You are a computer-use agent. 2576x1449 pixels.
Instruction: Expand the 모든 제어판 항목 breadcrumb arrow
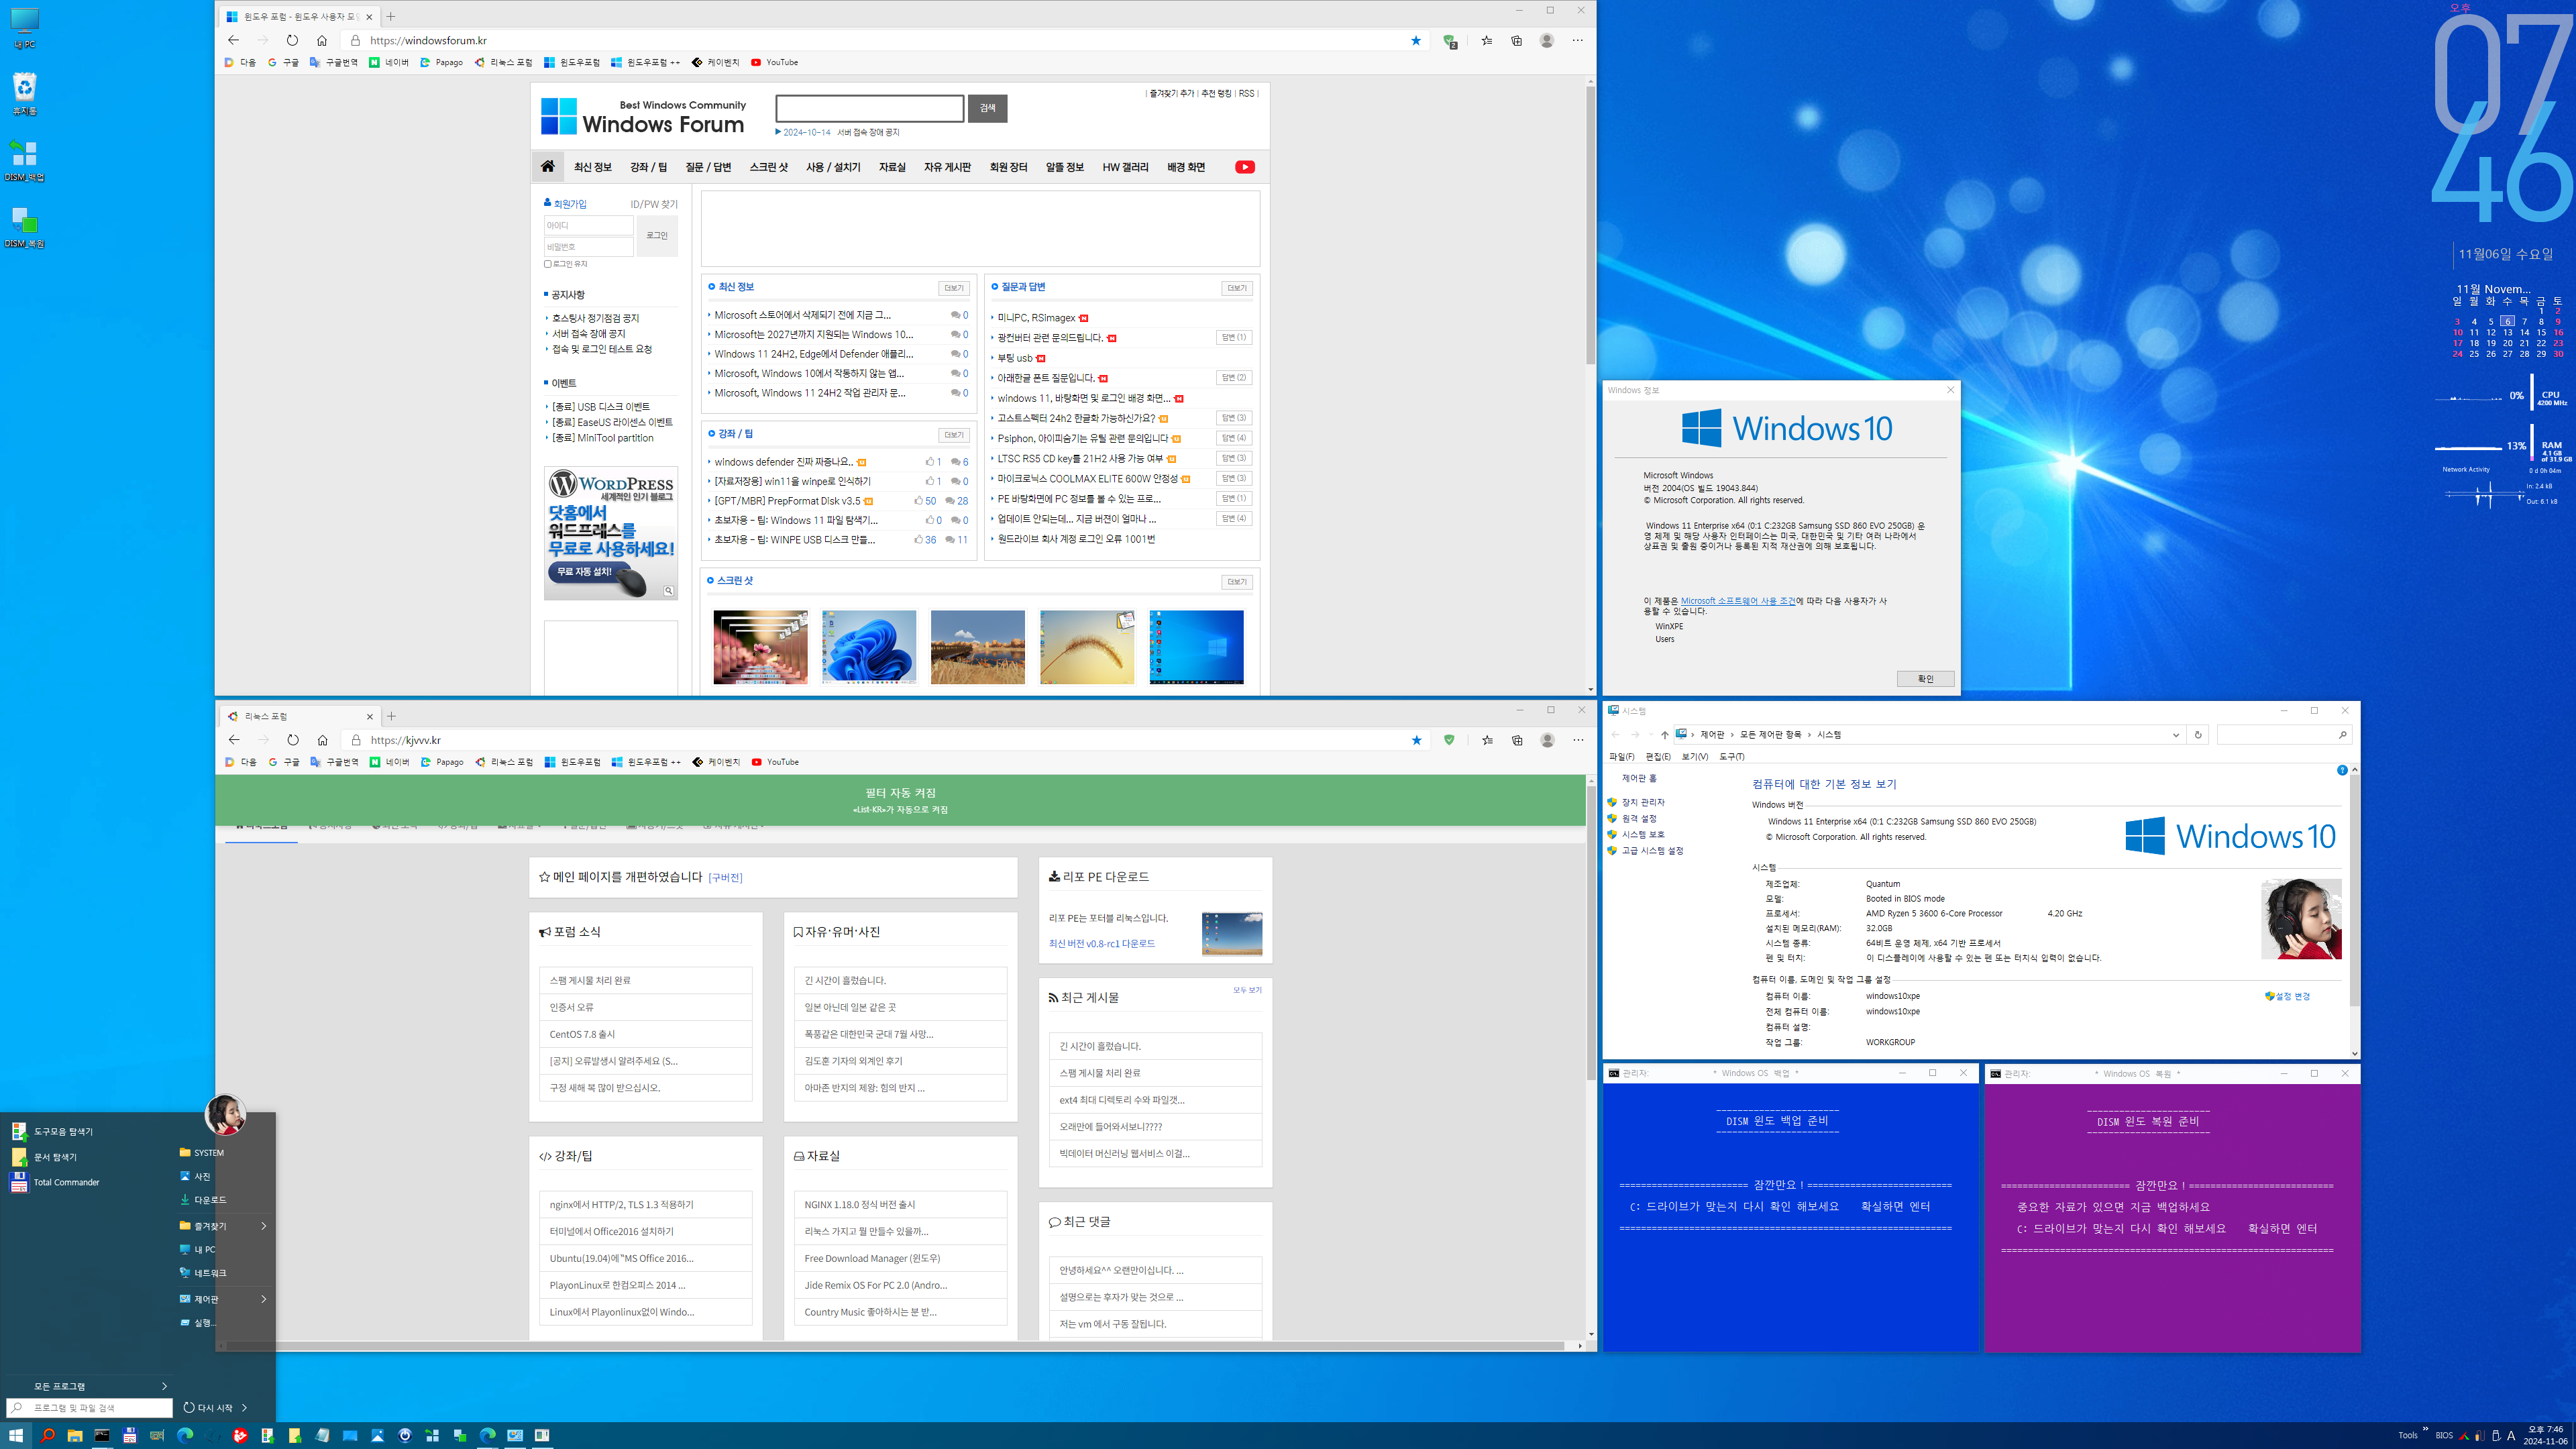1809,735
